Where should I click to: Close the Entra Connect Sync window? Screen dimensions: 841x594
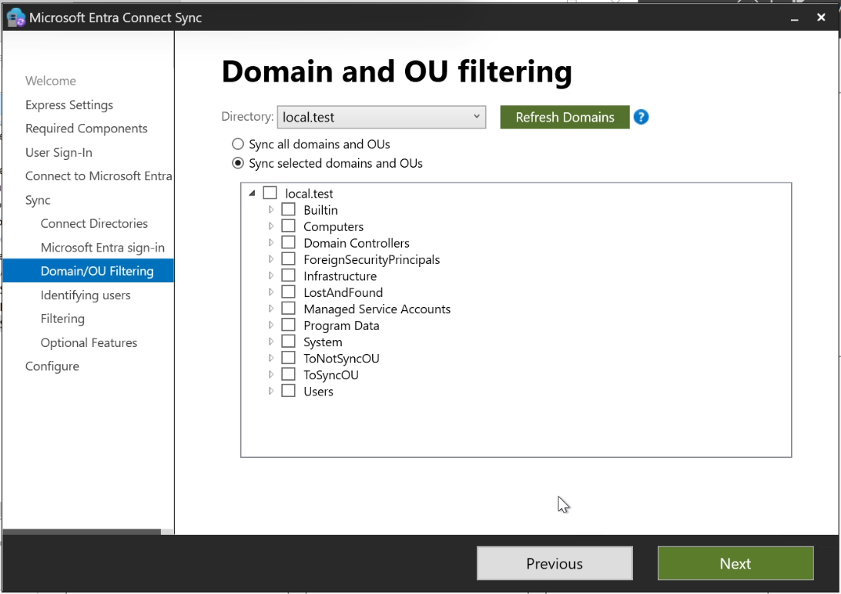point(821,17)
